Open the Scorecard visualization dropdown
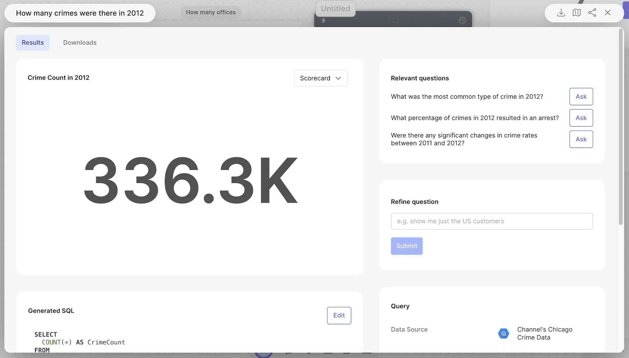629x358 pixels. pos(321,78)
